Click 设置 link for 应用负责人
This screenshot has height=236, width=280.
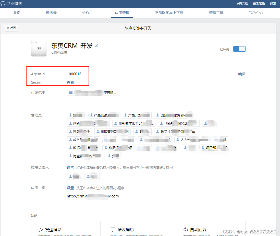pyautogui.click(x=70, y=168)
